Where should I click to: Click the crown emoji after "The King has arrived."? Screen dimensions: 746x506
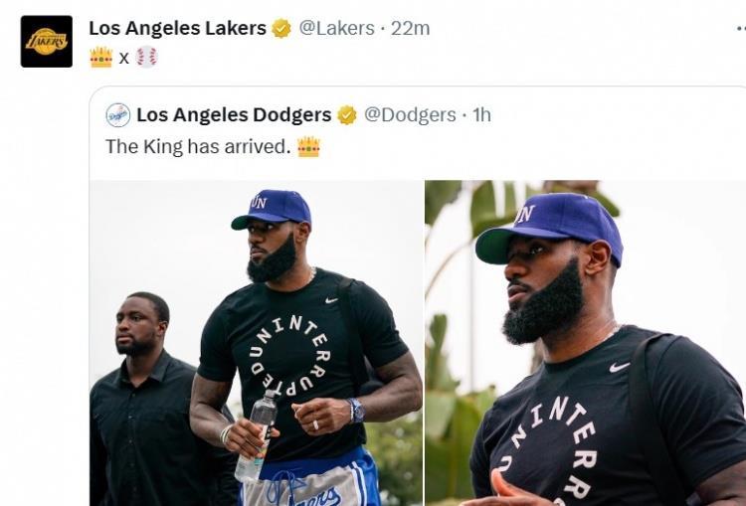click(x=308, y=146)
